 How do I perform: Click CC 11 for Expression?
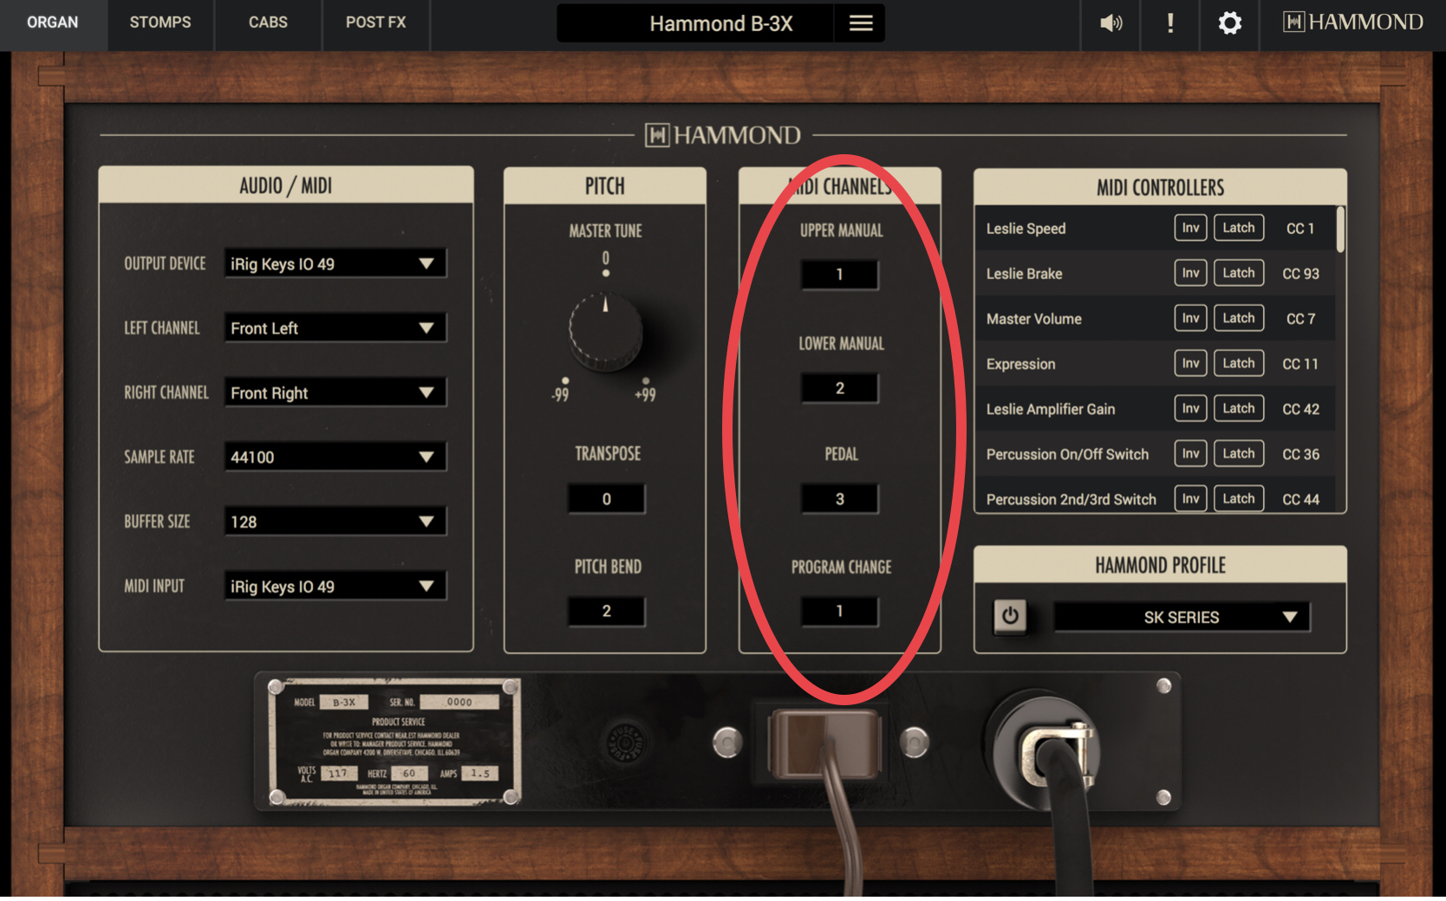click(1300, 364)
